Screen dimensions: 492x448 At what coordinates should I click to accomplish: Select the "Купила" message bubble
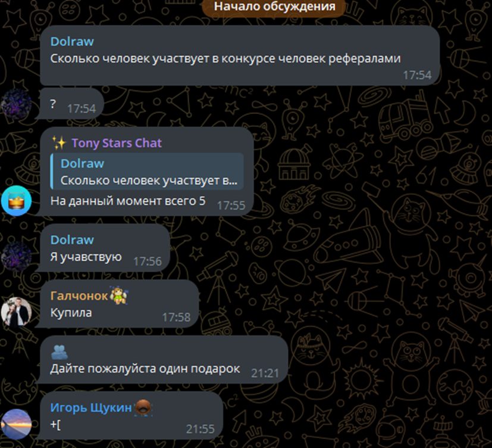point(119,304)
